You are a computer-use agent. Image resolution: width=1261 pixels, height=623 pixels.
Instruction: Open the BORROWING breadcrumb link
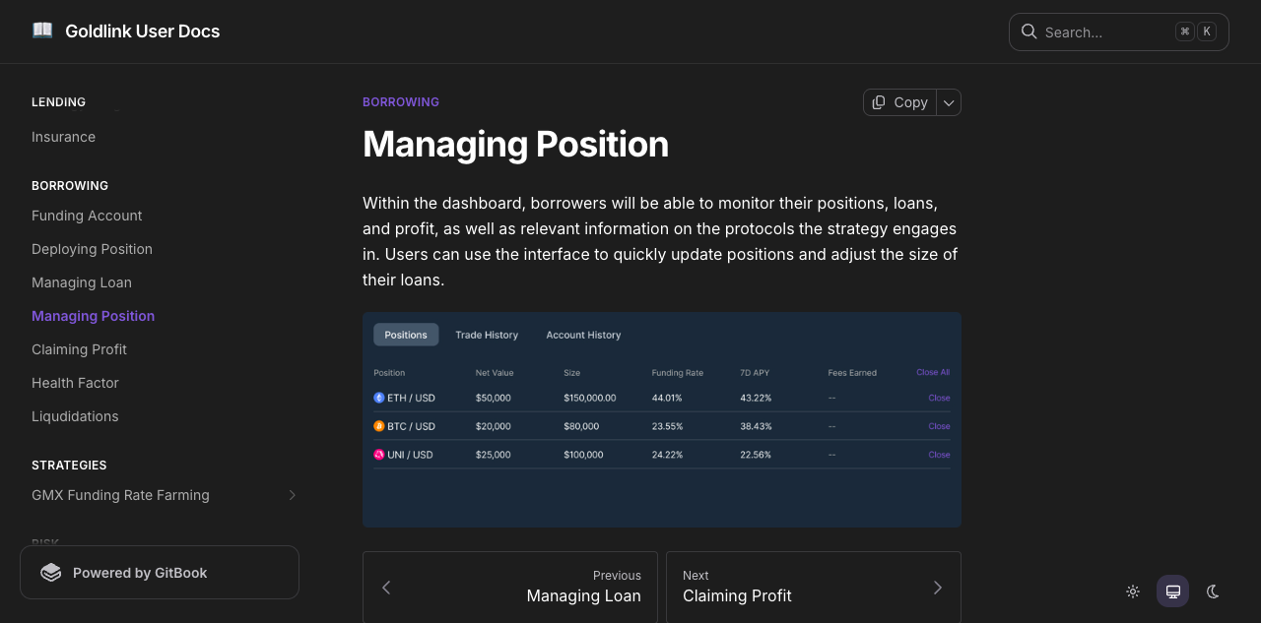click(x=401, y=101)
